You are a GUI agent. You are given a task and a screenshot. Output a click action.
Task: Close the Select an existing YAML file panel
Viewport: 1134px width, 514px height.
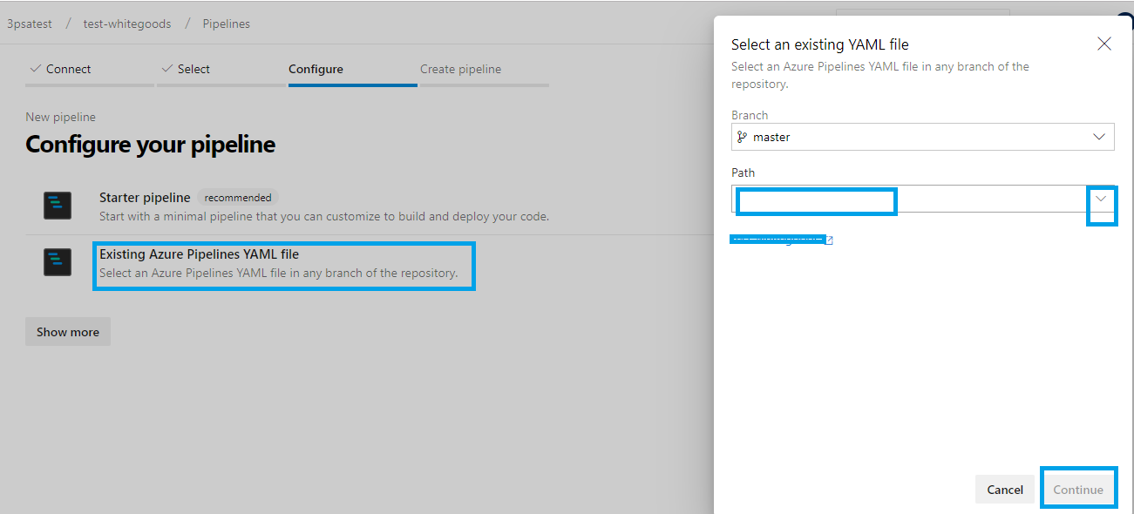(x=1103, y=44)
